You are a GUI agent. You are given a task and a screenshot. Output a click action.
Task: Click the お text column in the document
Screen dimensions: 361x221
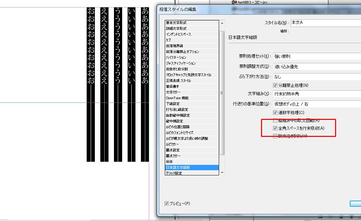[x=91, y=84]
